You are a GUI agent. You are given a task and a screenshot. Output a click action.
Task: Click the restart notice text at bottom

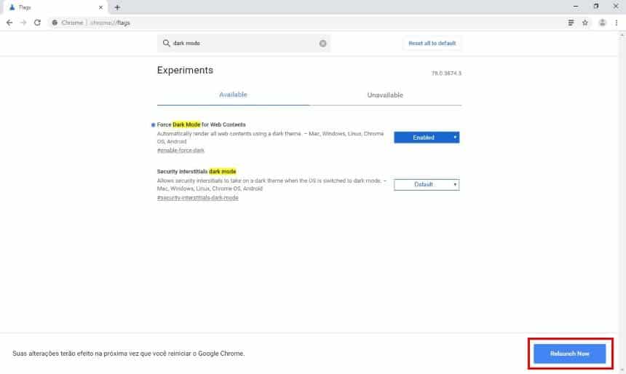coord(128,354)
